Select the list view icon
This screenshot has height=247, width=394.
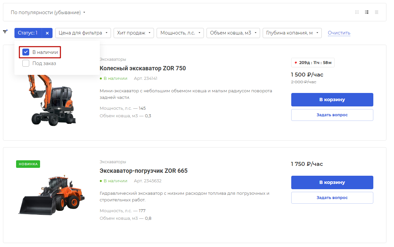pyautogui.click(x=367, y=12)
